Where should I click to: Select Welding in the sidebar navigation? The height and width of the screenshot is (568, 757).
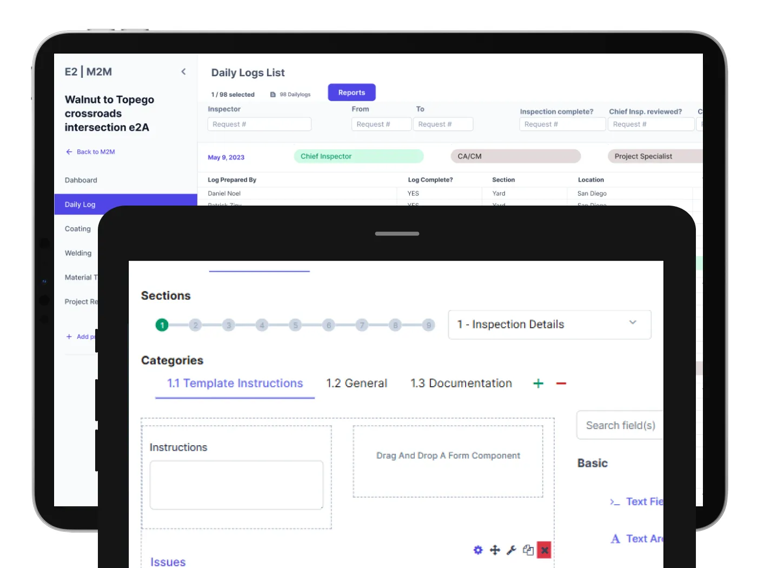pos(78,253)
